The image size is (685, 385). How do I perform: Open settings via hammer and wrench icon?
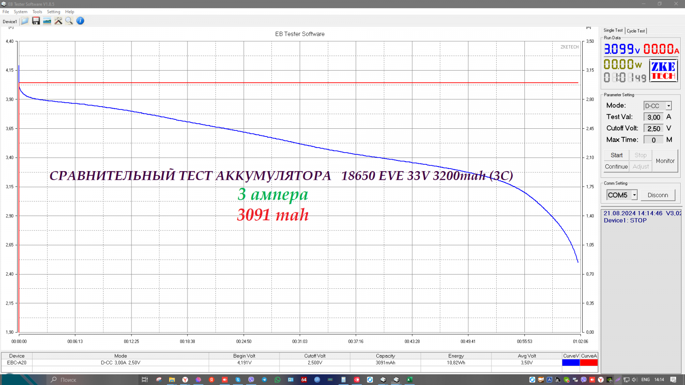[x=58, y=21]
